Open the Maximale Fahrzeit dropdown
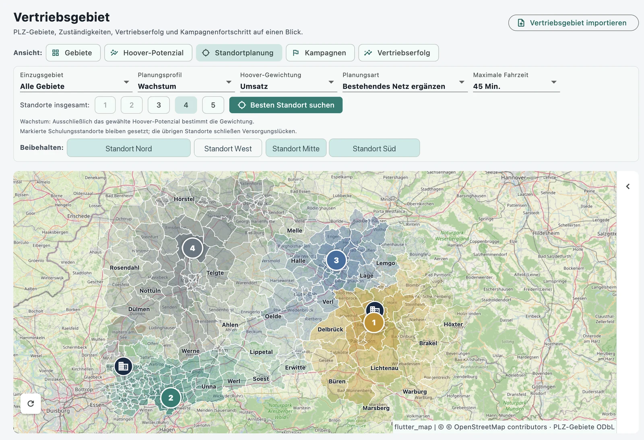 click(x=516, y=82)
